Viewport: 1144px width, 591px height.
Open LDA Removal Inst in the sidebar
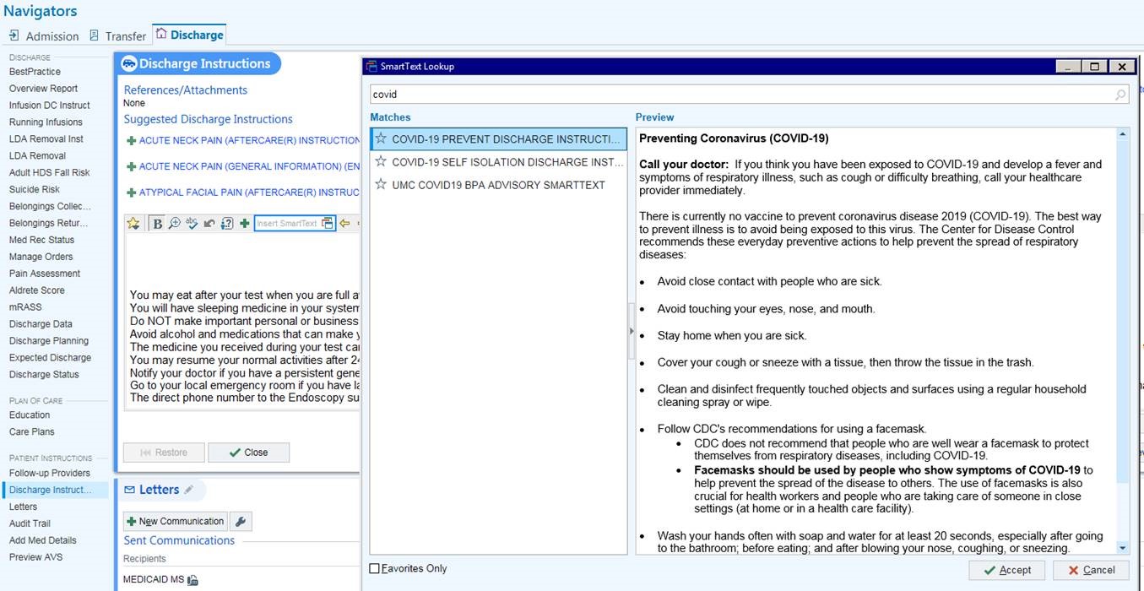(x=46, y=139)
